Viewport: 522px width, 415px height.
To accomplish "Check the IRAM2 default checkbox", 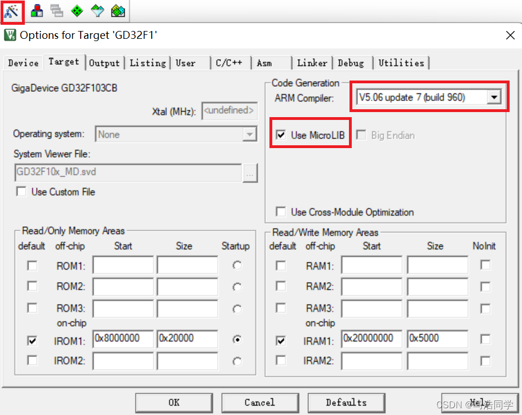I will click(281, 360).
